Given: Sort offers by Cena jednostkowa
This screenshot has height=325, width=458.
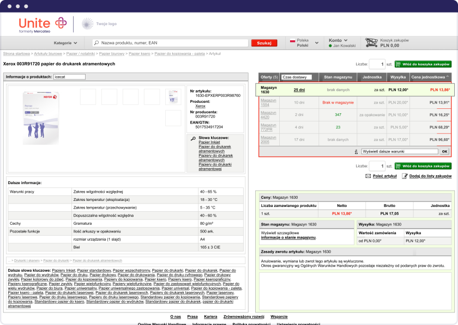Looking at the screenshot, I should tap(430, 77).
